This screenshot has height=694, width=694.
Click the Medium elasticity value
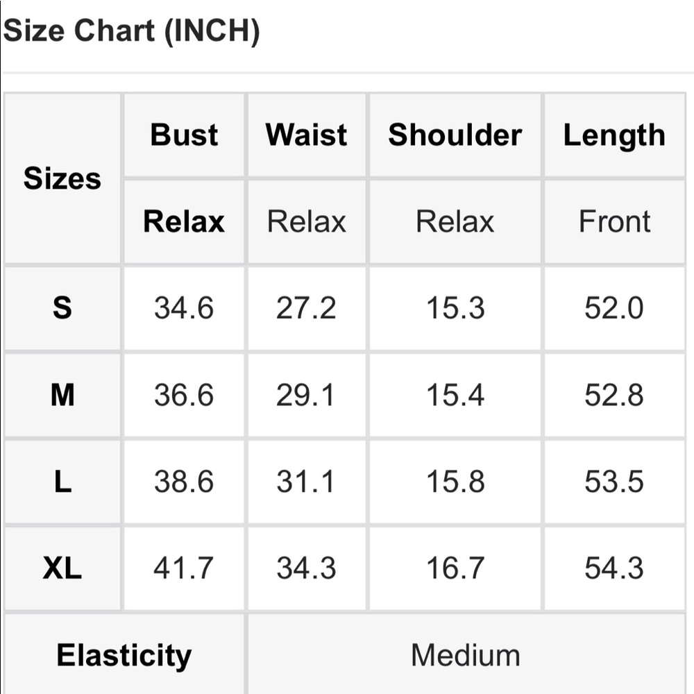tap(466, 655)
